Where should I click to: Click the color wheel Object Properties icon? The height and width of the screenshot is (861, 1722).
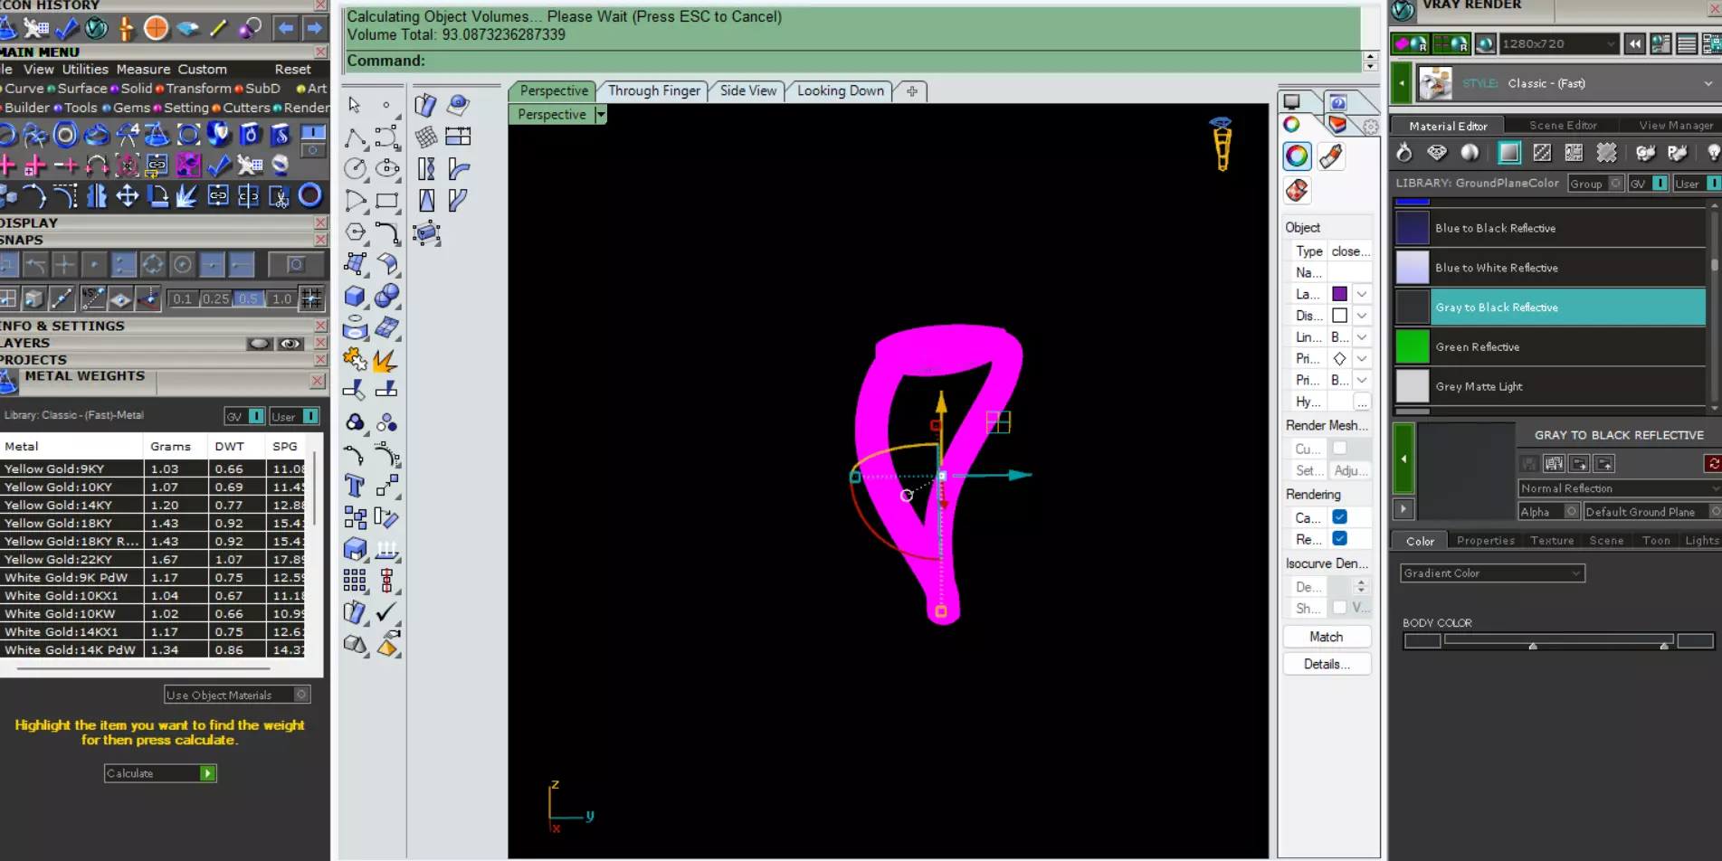tap(1297, 156)
